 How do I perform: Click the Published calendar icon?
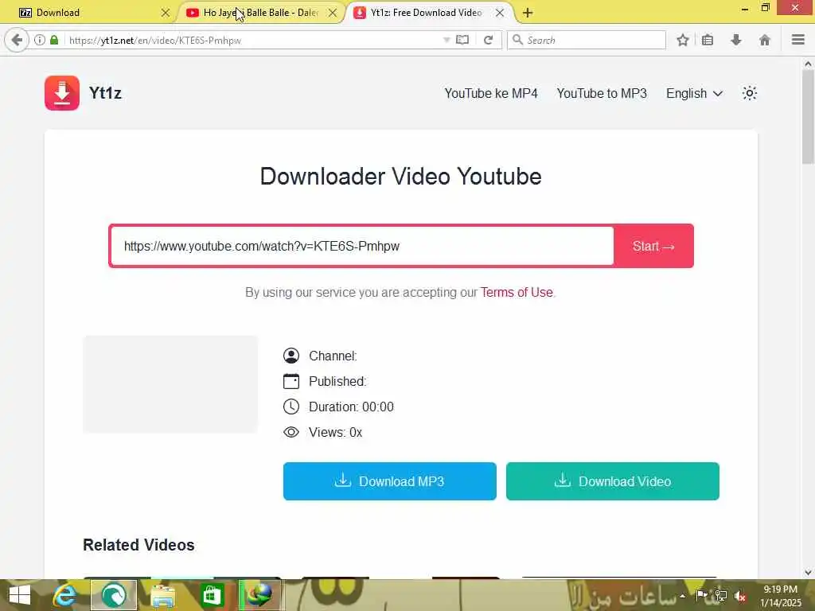(x=291, y=381)
